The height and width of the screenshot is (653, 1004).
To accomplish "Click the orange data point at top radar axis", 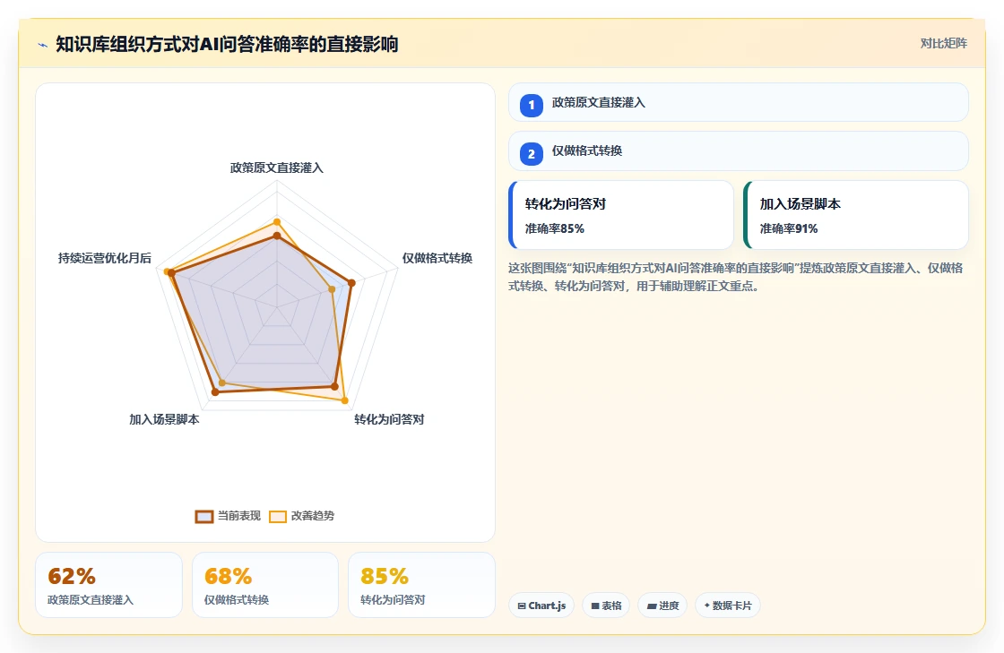I will pyautogui.click(x=277, y=222).
